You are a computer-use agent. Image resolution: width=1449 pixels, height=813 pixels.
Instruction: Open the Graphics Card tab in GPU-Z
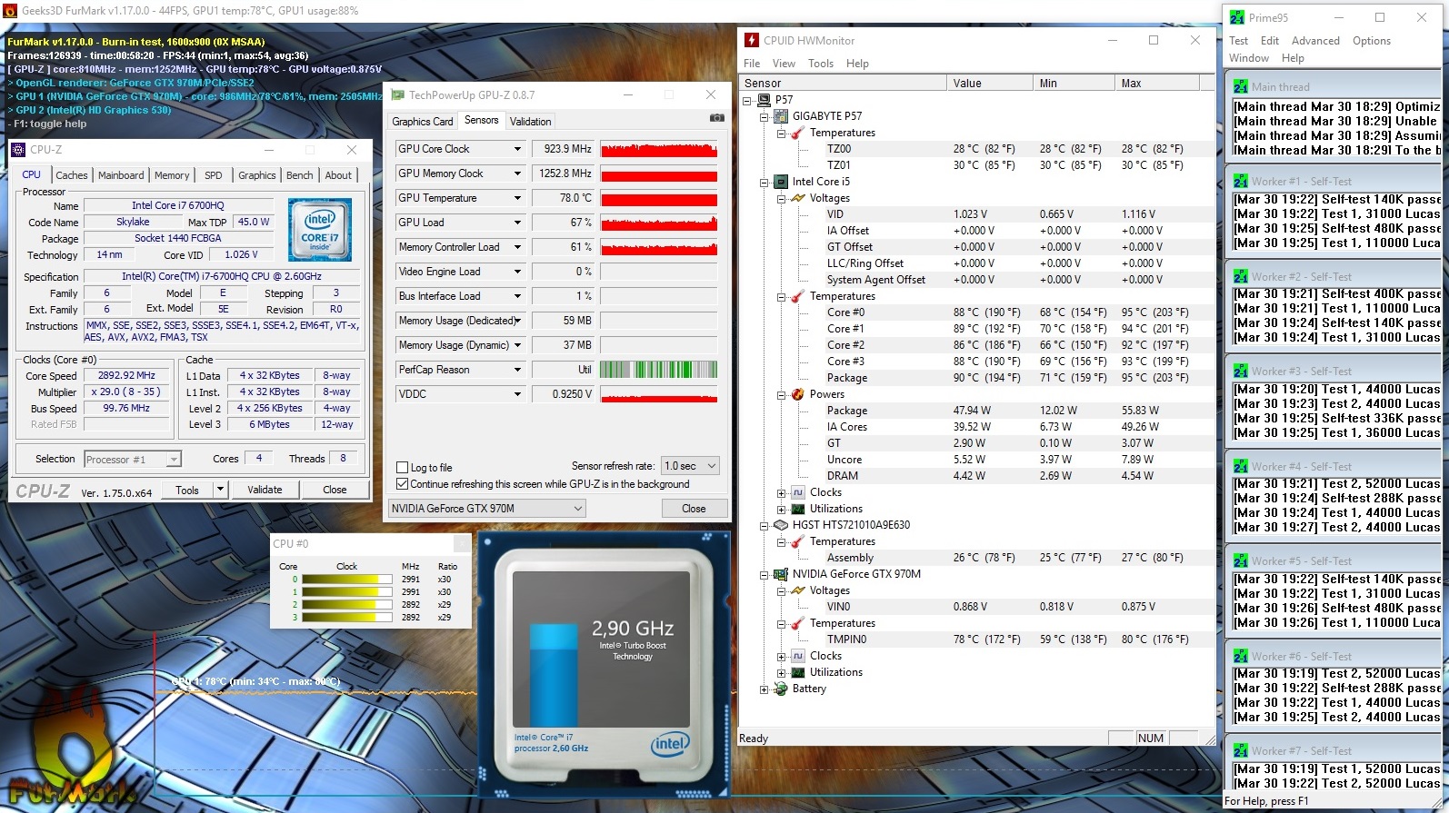(x=423, y=122)
